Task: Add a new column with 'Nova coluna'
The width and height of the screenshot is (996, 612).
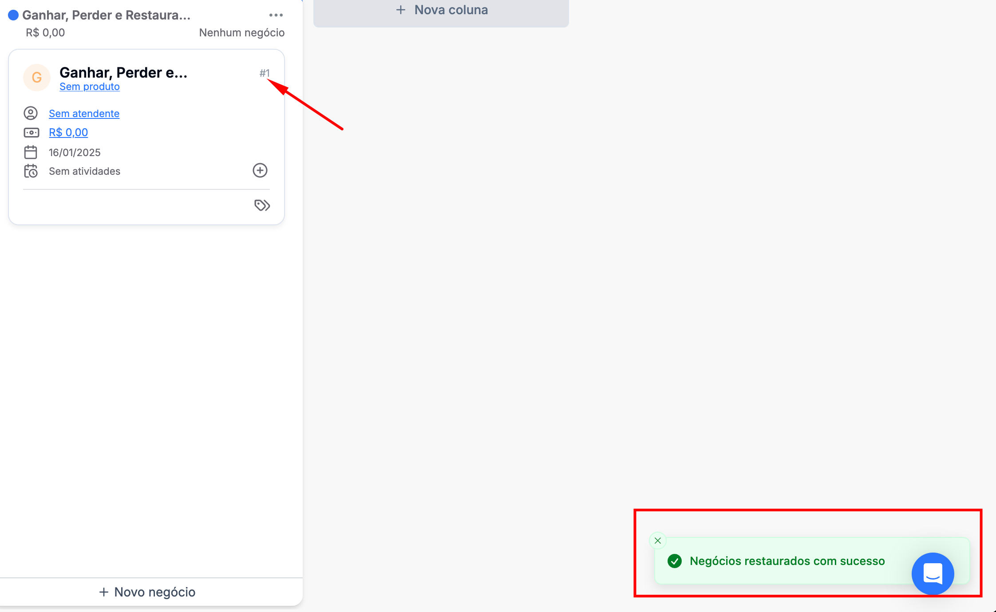Action: (x=441, y=10)
